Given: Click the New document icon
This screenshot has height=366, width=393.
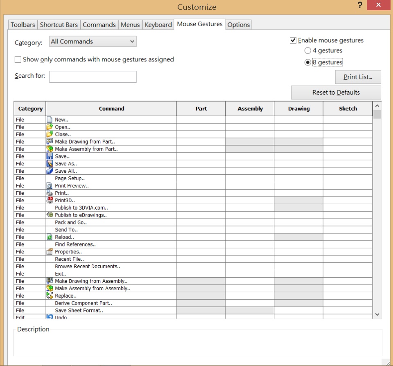Looking at the screenshot, I should (x=50, y=120).
